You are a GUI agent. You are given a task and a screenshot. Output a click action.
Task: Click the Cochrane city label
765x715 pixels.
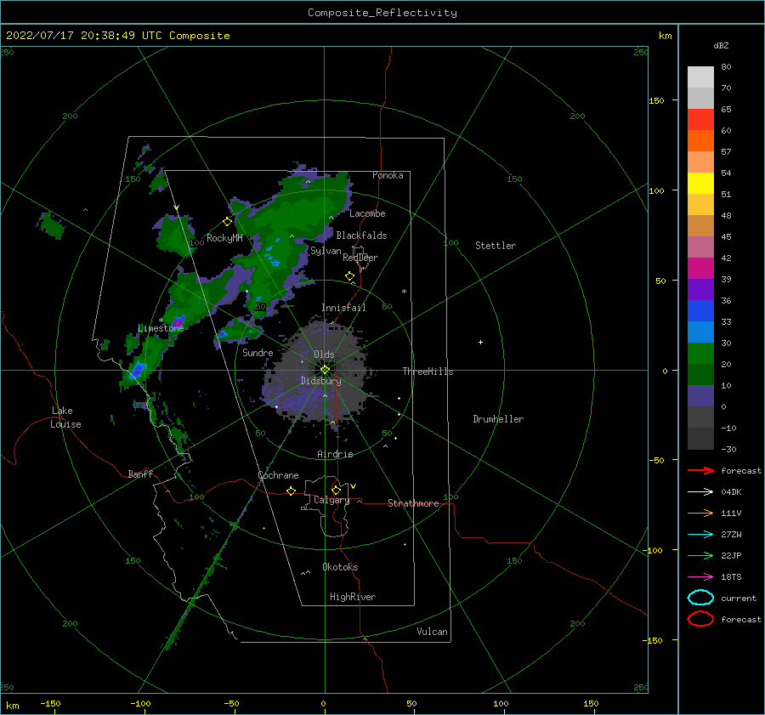278,475
